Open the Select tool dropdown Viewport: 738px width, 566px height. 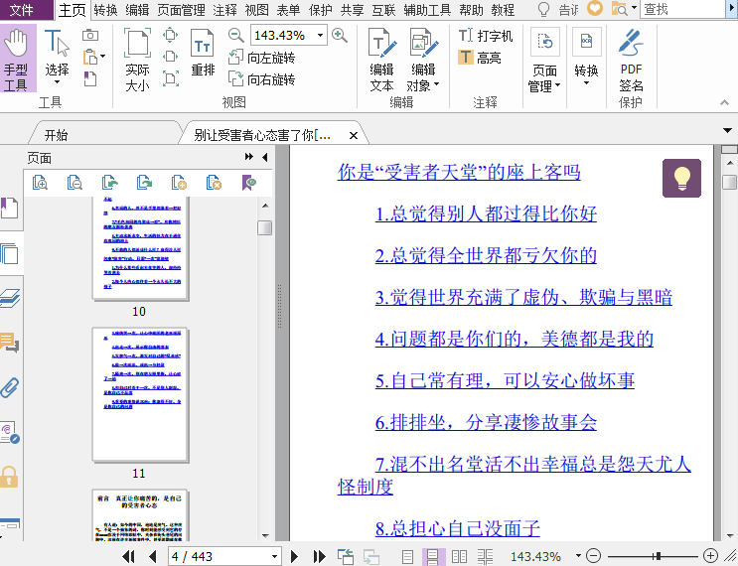coord(57,82)
